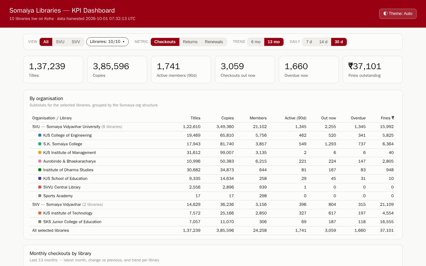Switch view to SVV
The image size is (426, 266).
click(x=76, y=42)
